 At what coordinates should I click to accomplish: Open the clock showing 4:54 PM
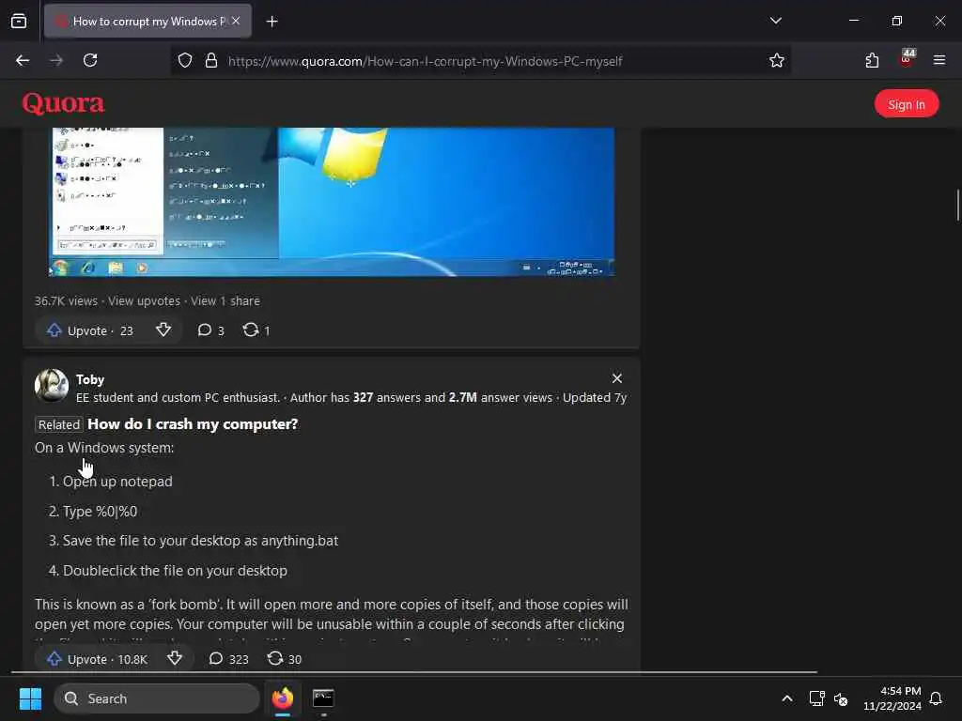coord(892,698)
